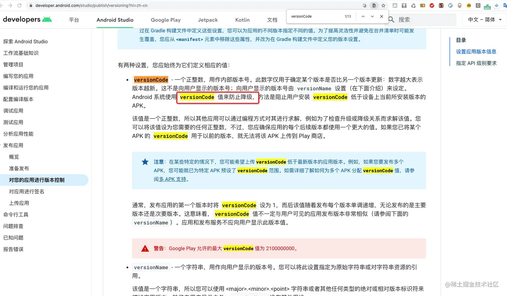The image size is (507, 296).
Task: Expand 编译和运行您的应用 sidebar section
Action: click(26, 88)
